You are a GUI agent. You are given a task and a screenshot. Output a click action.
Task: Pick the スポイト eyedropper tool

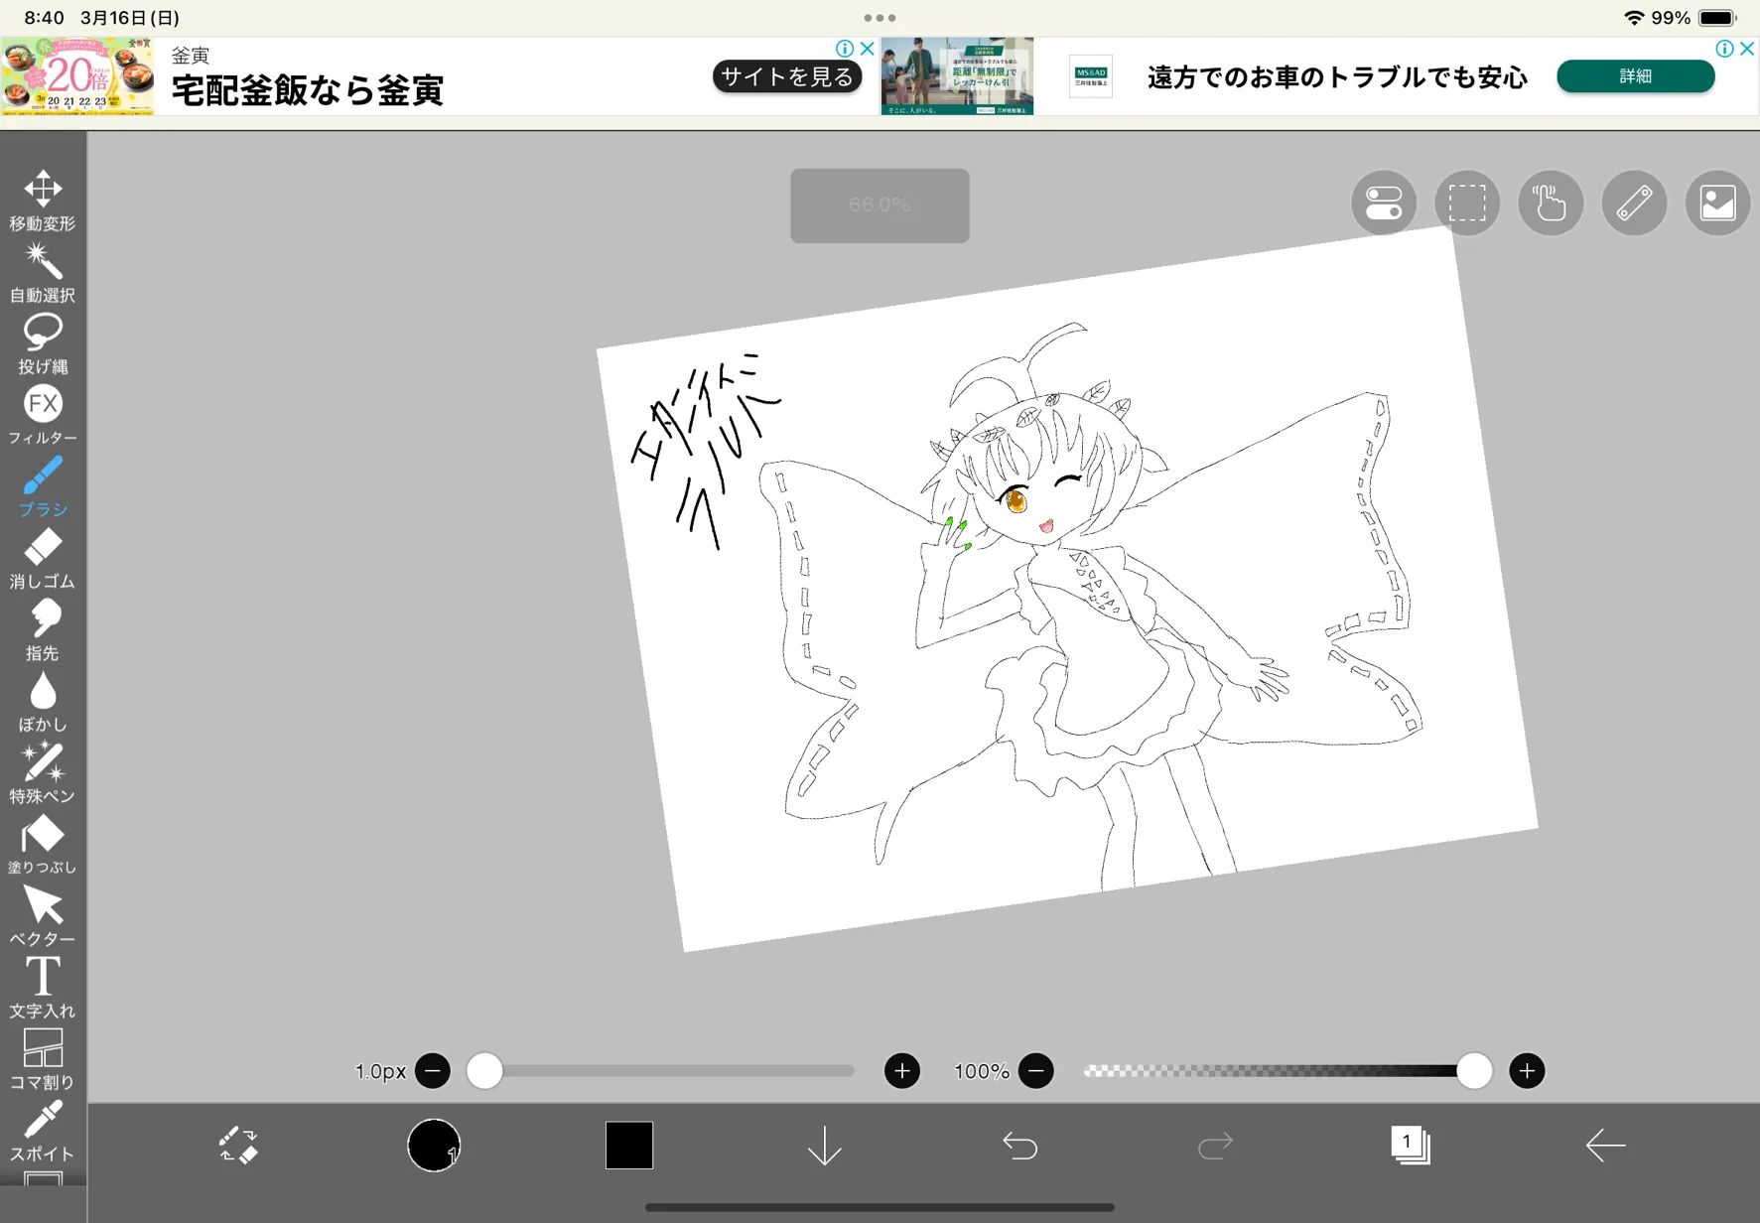(x=43, y=1130)
